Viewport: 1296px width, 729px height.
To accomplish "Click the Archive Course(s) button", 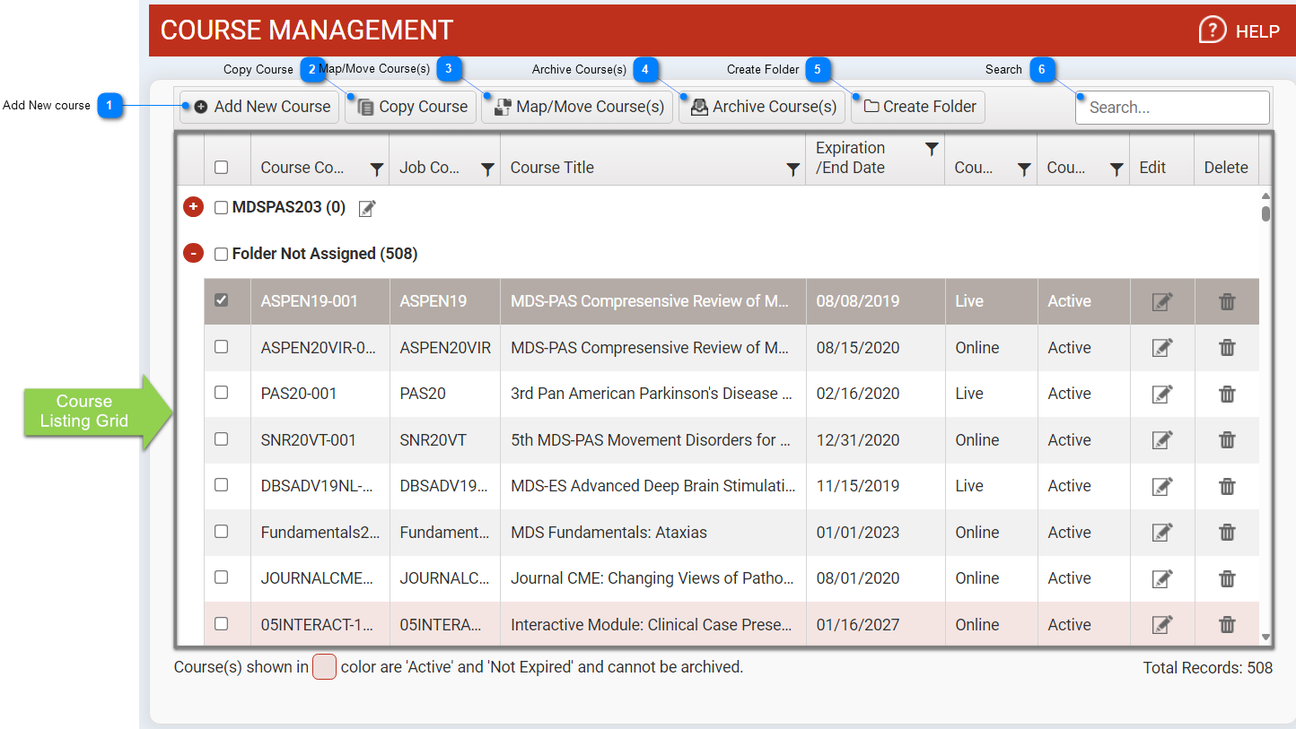I will (762, 107).
